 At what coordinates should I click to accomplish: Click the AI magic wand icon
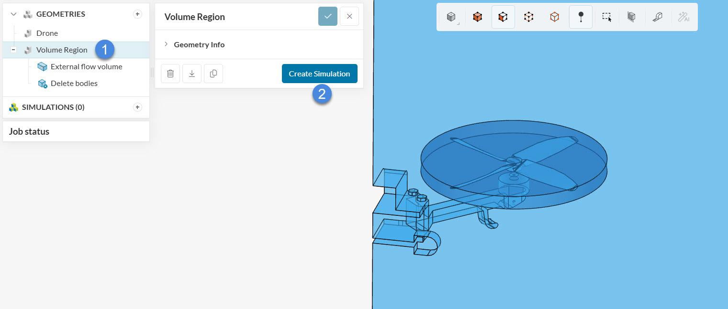click(x=683, y=17)
